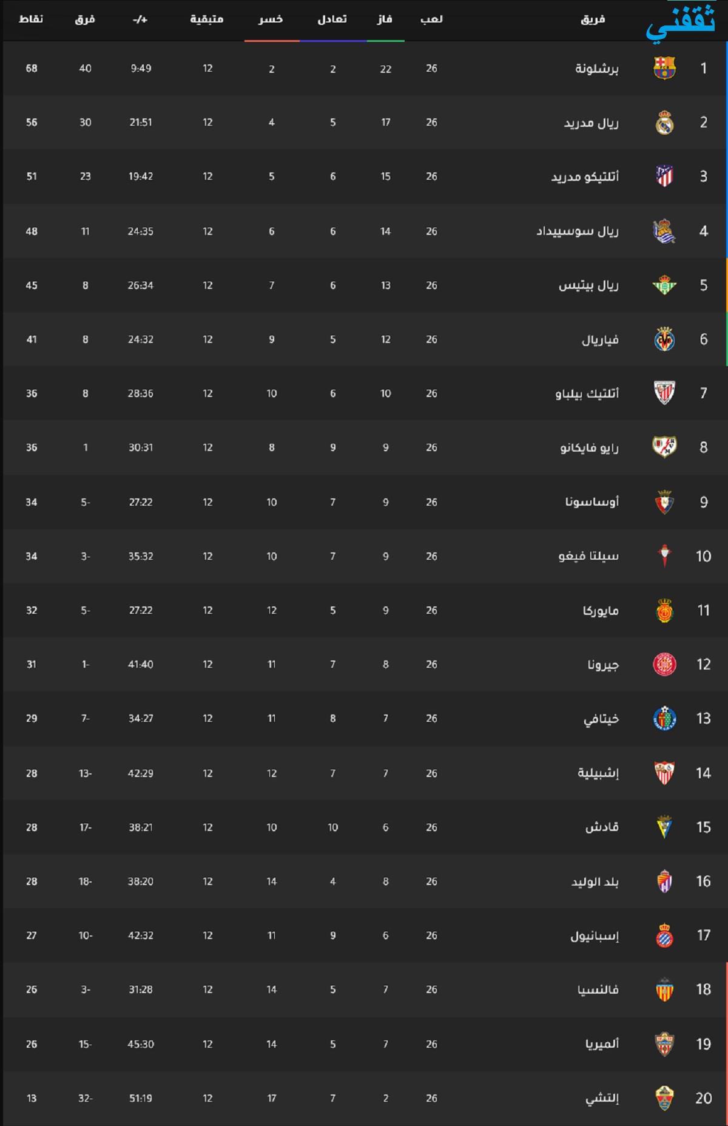Click the Athletic Bilbao crest
The image size is (728, 1126).
pos(664,393)
